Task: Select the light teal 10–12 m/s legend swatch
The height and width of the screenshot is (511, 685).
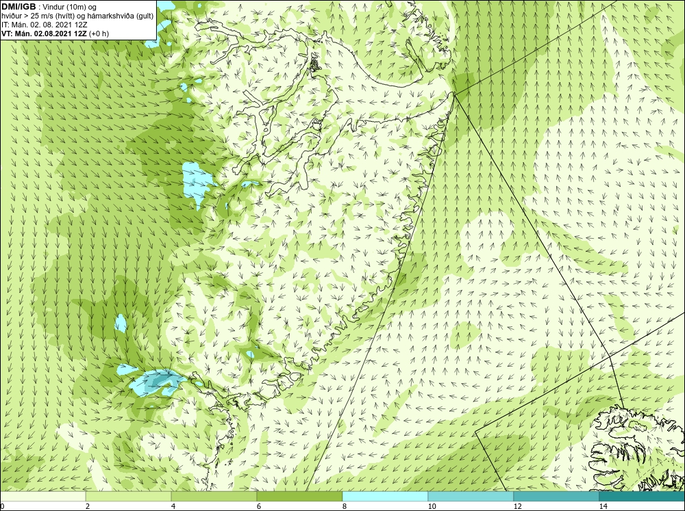Action: (471, 497)
